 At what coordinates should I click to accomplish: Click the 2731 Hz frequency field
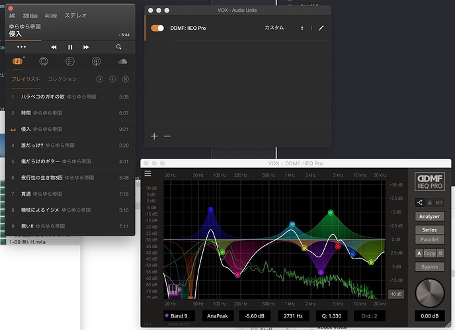[x=294, y=316]
